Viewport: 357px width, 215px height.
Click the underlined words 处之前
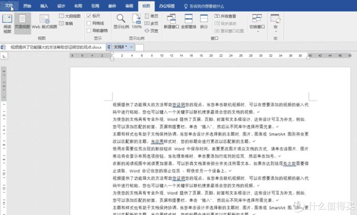tap(289, 164)
